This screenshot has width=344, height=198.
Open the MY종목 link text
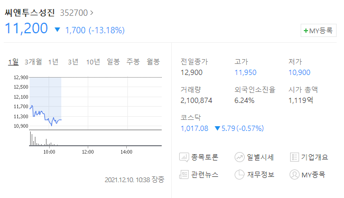click(313, 175)
